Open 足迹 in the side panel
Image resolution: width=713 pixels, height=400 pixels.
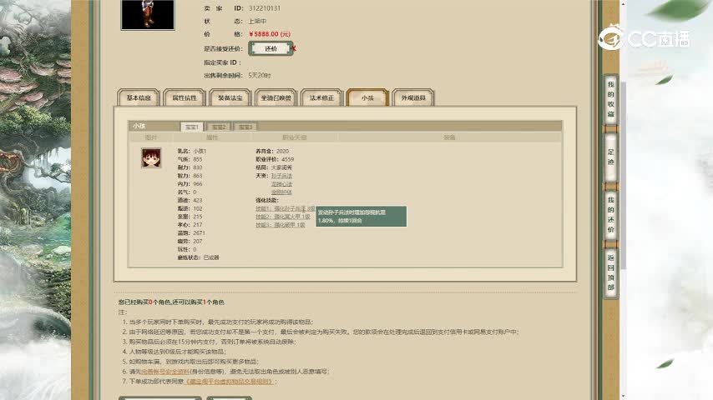point(610,157)
